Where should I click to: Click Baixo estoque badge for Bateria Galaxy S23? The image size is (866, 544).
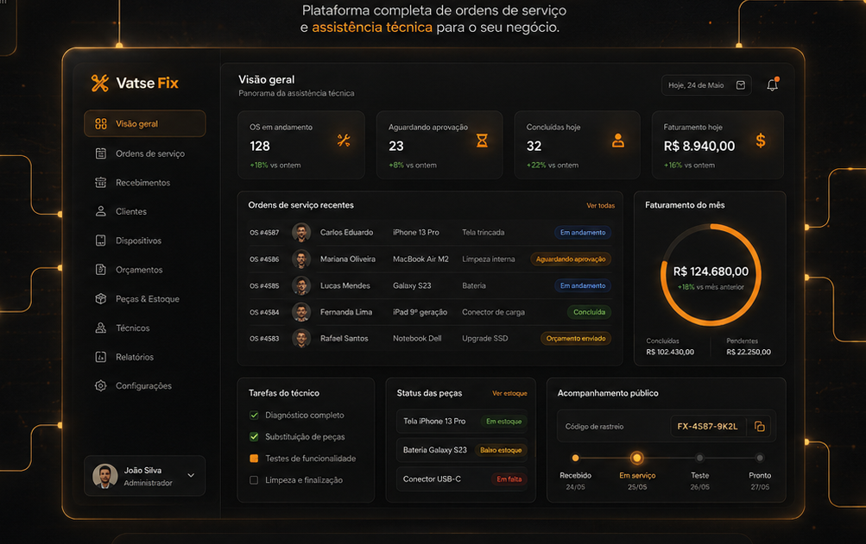[x=501, y=450]
